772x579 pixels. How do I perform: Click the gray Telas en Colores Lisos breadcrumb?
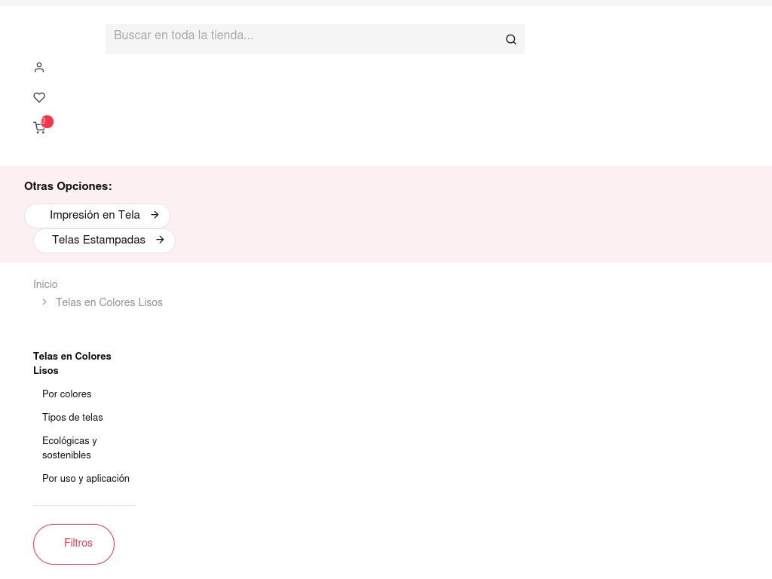[109, 302]
